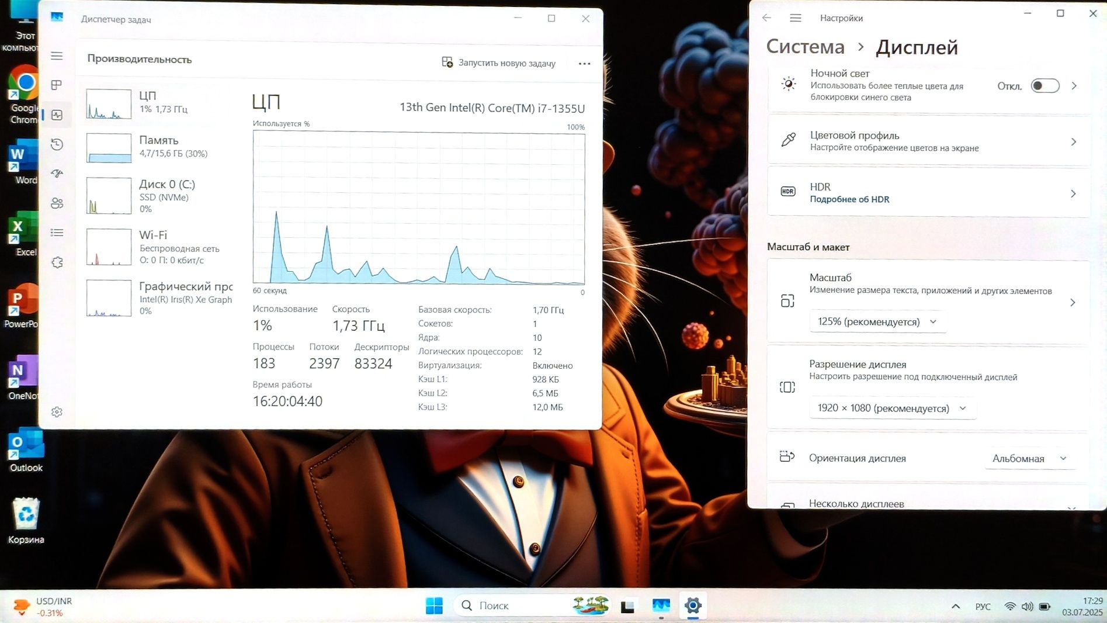
Task: Select ЦП performance thumbnail
Action: coord(109,104)
